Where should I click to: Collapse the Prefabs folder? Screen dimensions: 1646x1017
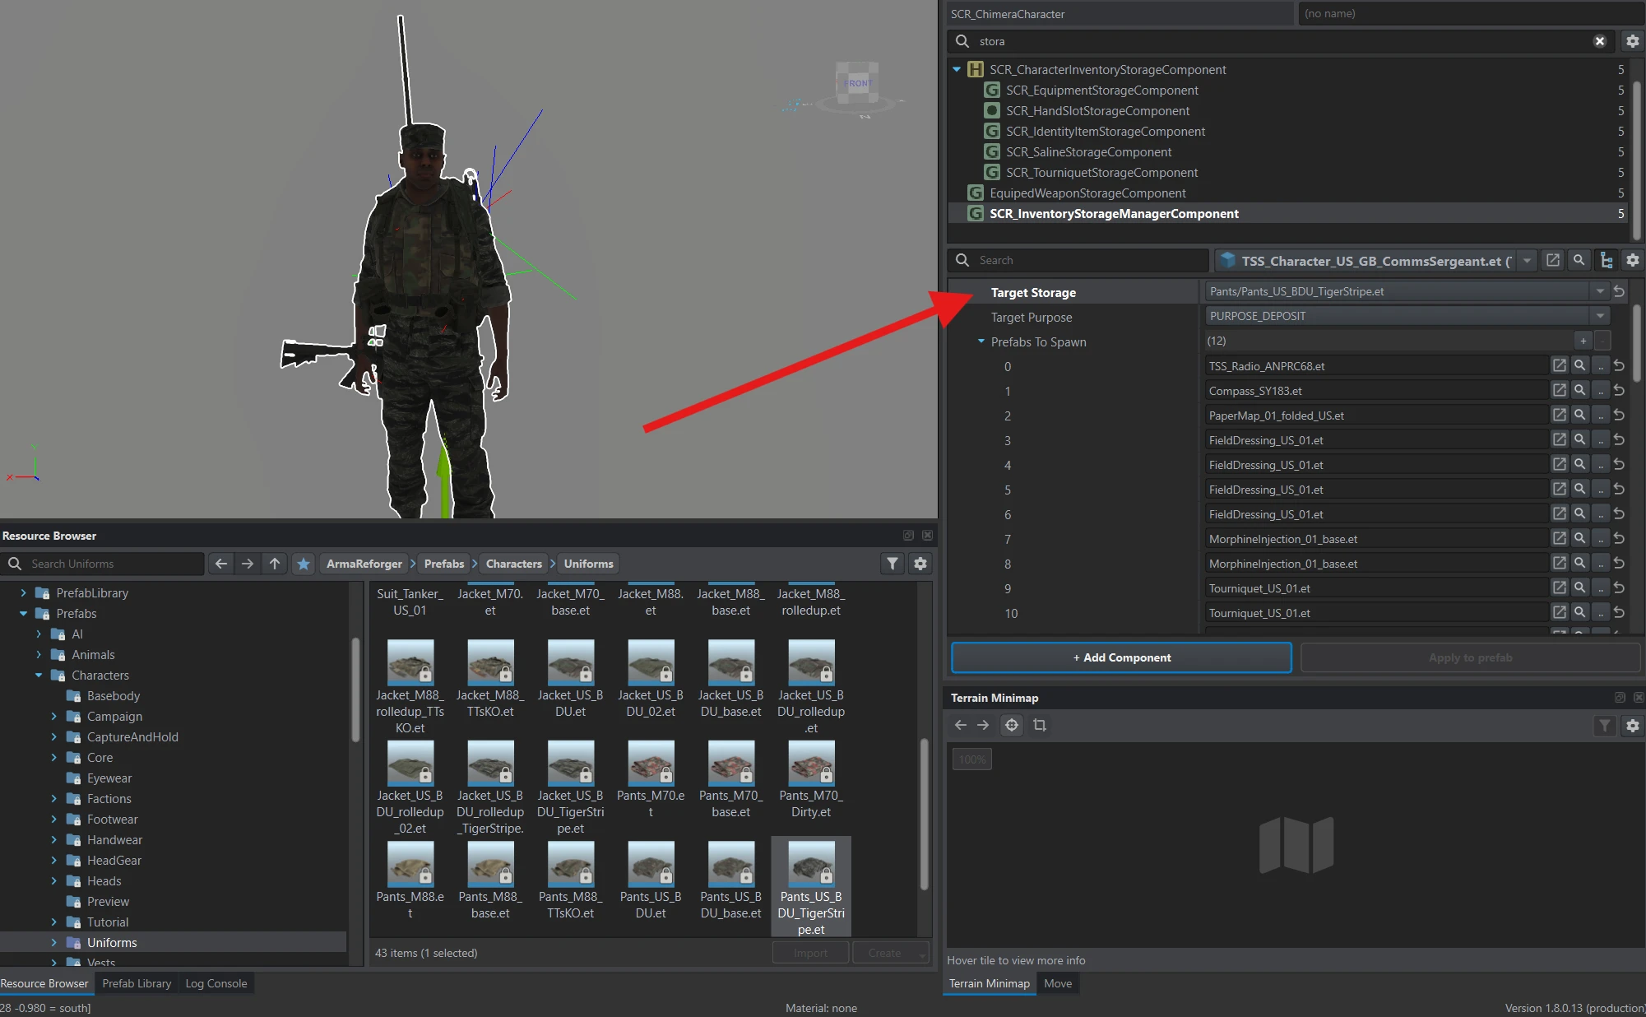pos(23,613)
